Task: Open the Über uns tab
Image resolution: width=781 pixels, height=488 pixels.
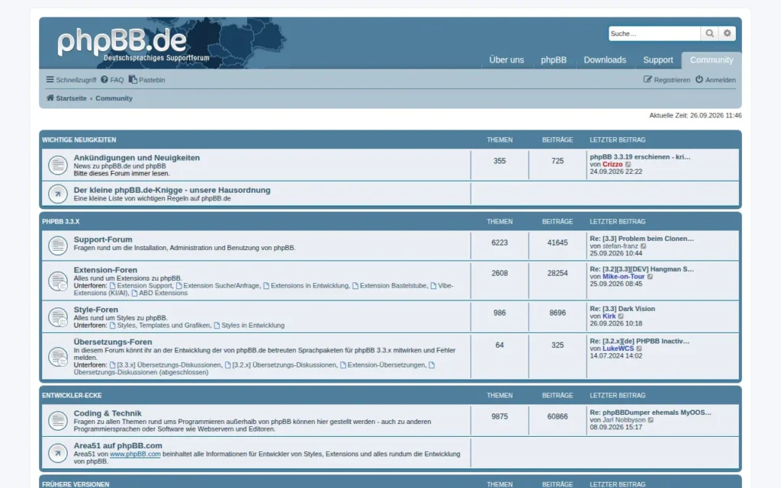Action: click(x=506, y=59)
